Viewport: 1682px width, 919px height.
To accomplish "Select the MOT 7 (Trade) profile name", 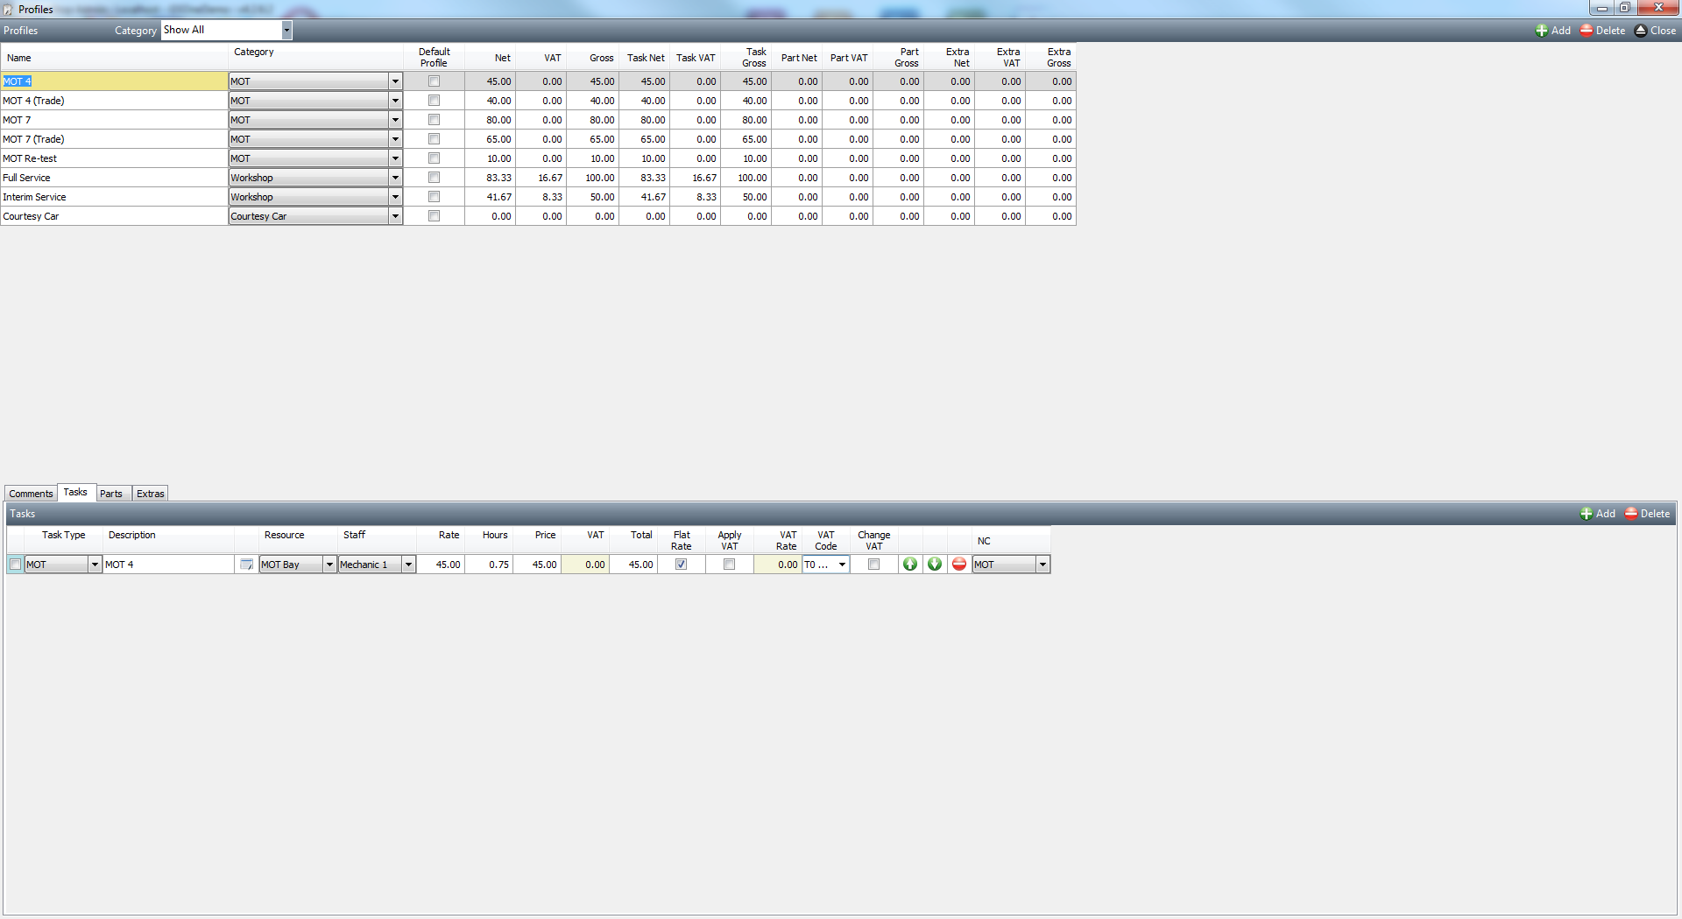I will pos(33,139).
